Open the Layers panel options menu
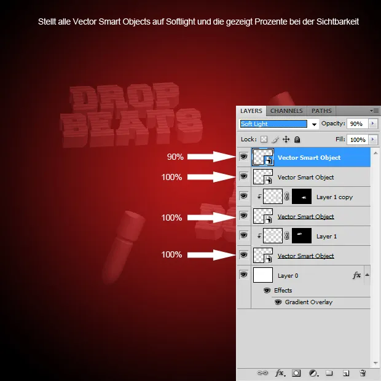Screen dimensions: 381x381 click(x=374, y=111)
